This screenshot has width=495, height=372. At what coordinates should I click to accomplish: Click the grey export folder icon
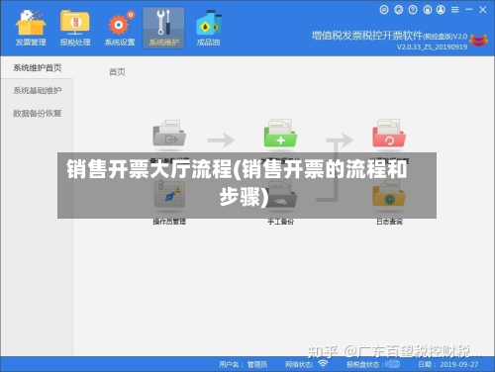click(169, 134)
